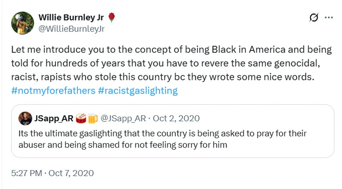Click the rose emoji beside author name

click(112, 18)
